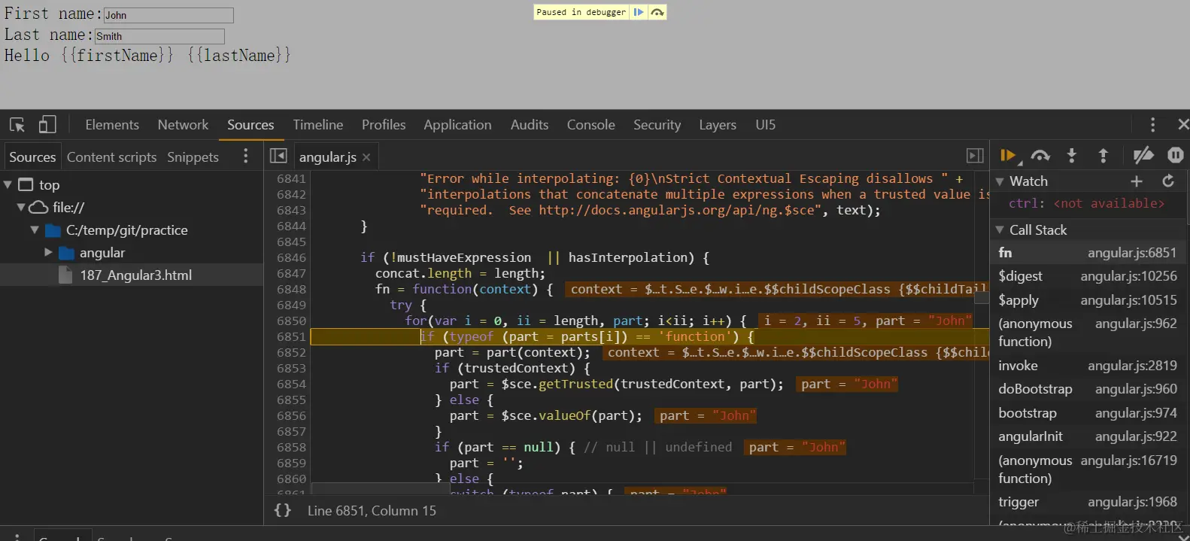This screenshot has height=541, width=1190.
Task: Open the Audits tab
Action: [x=530, y=125]
